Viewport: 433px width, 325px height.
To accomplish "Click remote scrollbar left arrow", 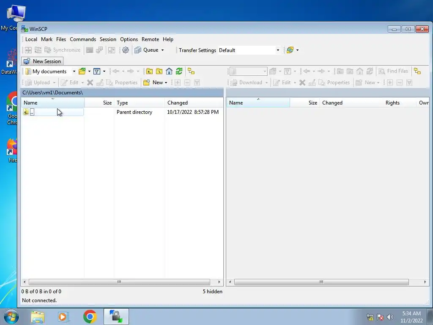I will coord(230,282).
